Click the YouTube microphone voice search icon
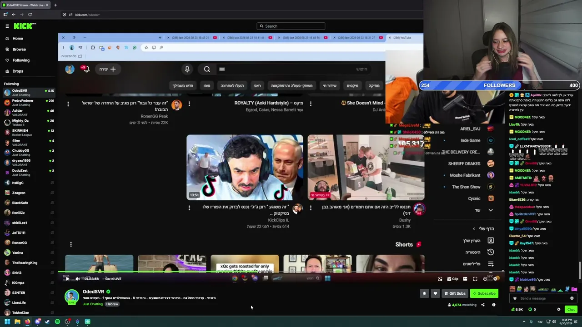This screenshot has height=327, width=582. pyautogui.click(x=187, y=69)
